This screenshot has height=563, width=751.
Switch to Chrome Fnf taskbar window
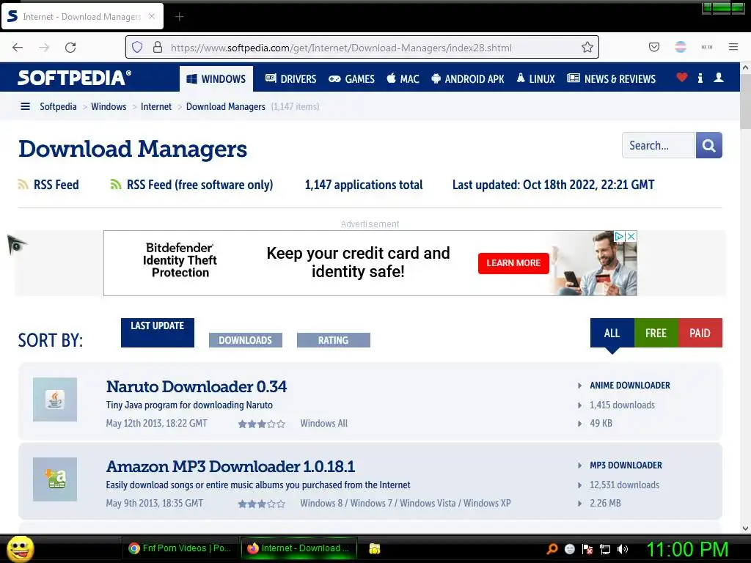pos(180,548)
